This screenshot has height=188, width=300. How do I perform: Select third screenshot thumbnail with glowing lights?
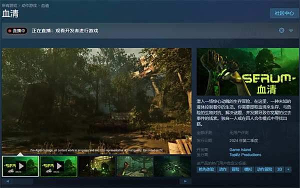pyautogui.click(x=97, y=166)
